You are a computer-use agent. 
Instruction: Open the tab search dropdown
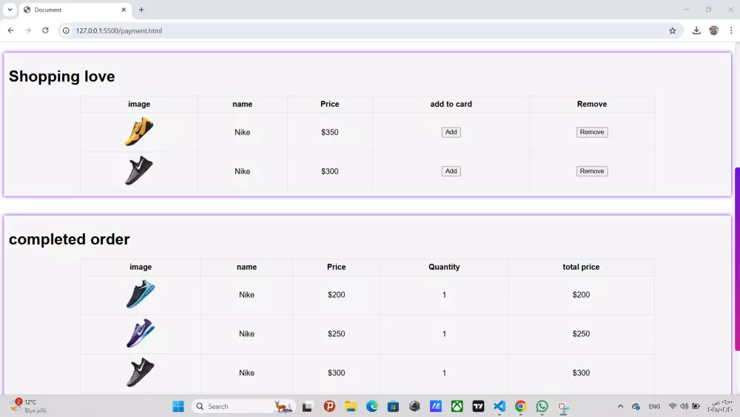point(10,10)
